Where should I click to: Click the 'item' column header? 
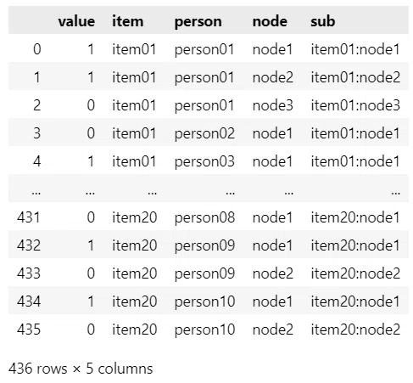coord(128,21)
